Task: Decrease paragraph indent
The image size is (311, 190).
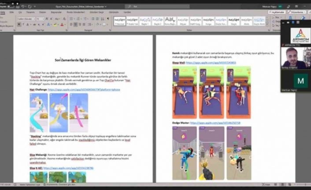Action: (x=93, y=19)
